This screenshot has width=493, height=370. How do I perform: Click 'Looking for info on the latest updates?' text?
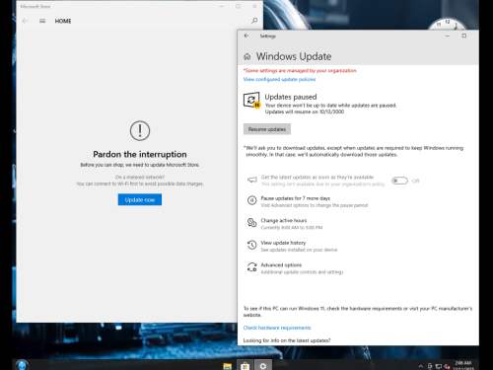(287, 340)
